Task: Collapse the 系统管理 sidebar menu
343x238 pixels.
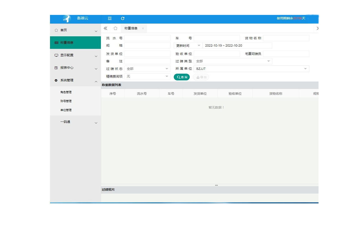Action: tap(75, 80)
